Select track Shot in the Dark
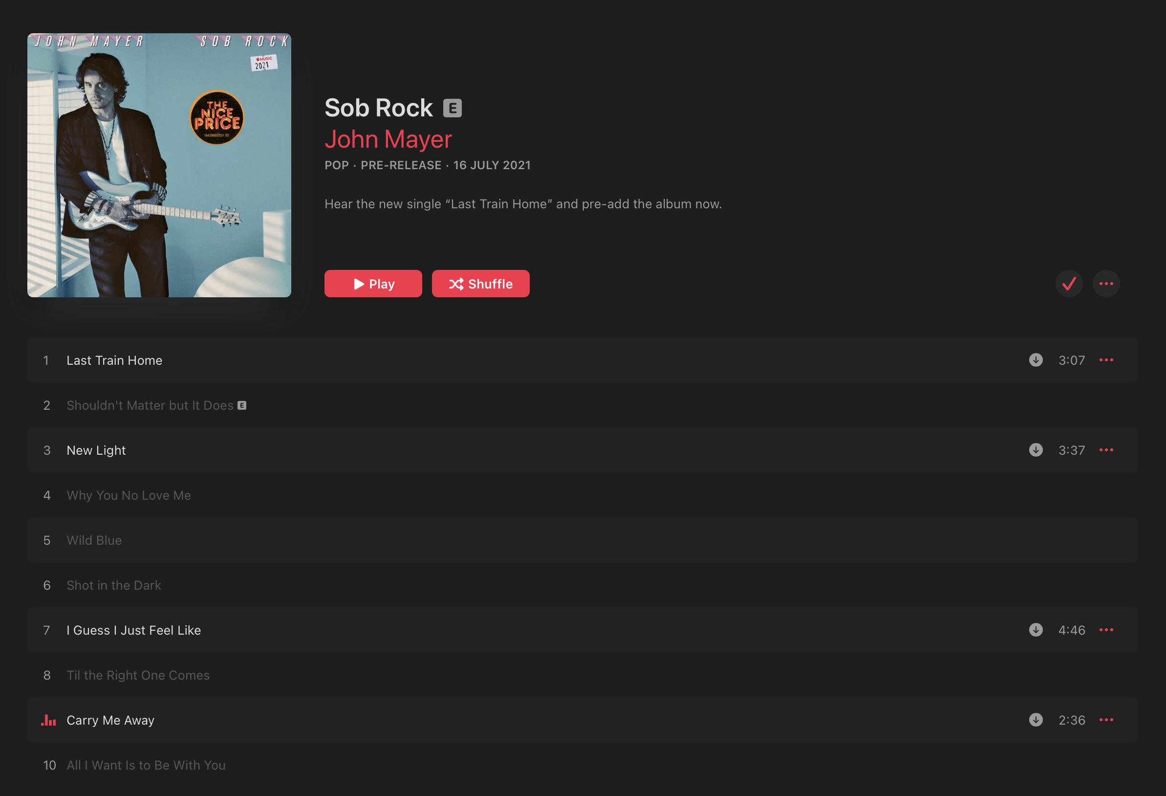 [582, 585]
